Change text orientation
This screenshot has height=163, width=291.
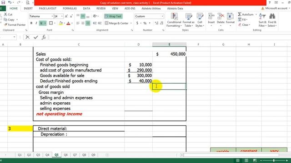point(95,16)
